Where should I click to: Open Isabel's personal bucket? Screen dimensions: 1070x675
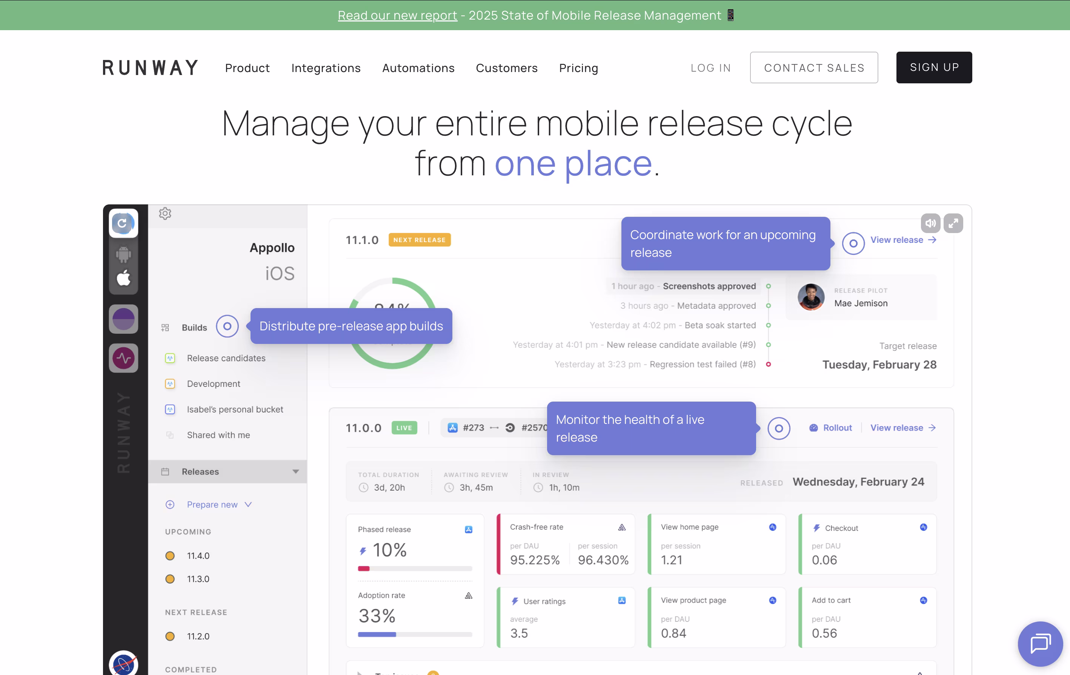point(235,410)
